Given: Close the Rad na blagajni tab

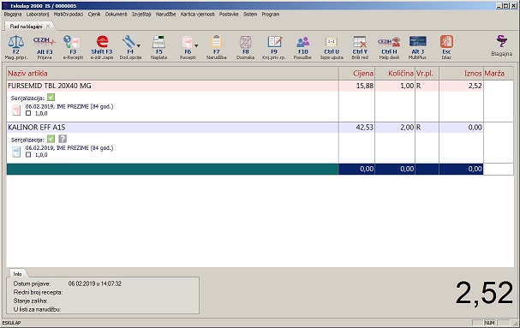Looking at the screenshot, I should (48, 26).
